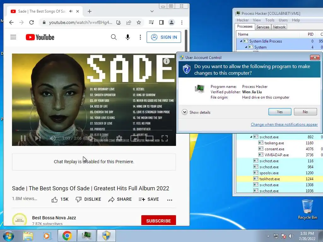Open the Hacker menu in Process Hacker
This screenshot has height=242, width=323.
pyautogui.click(x=243, y=20)
